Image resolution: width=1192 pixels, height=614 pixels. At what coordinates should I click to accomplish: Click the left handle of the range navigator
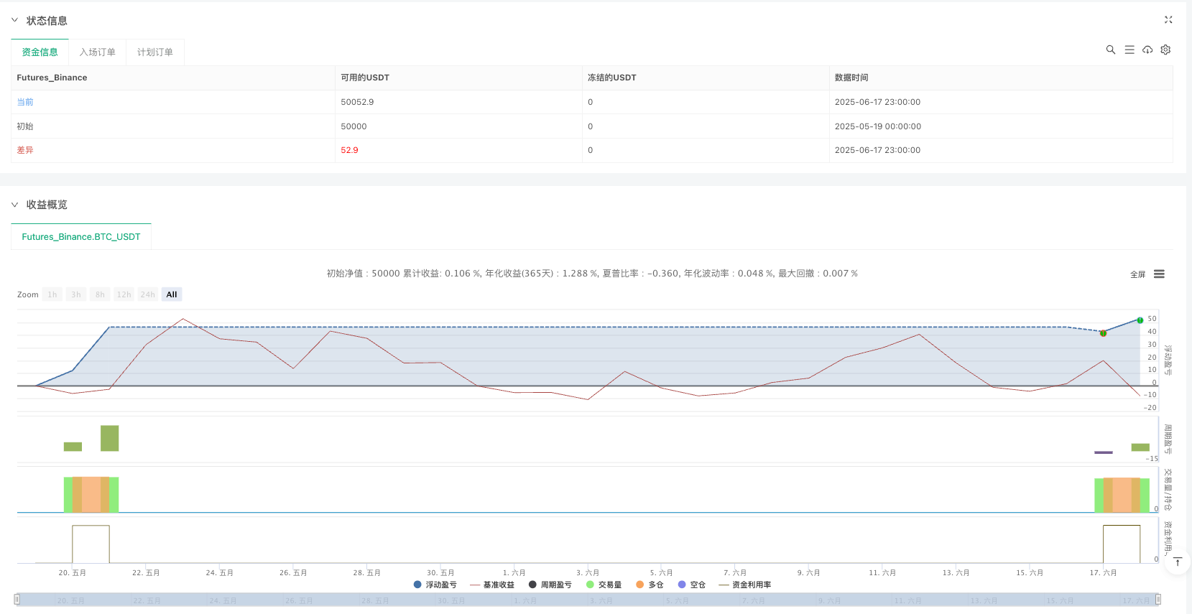coord(17,600)
